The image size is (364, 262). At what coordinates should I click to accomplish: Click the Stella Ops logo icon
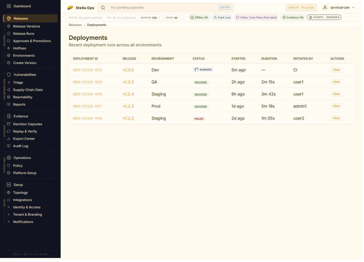point(70,8)
